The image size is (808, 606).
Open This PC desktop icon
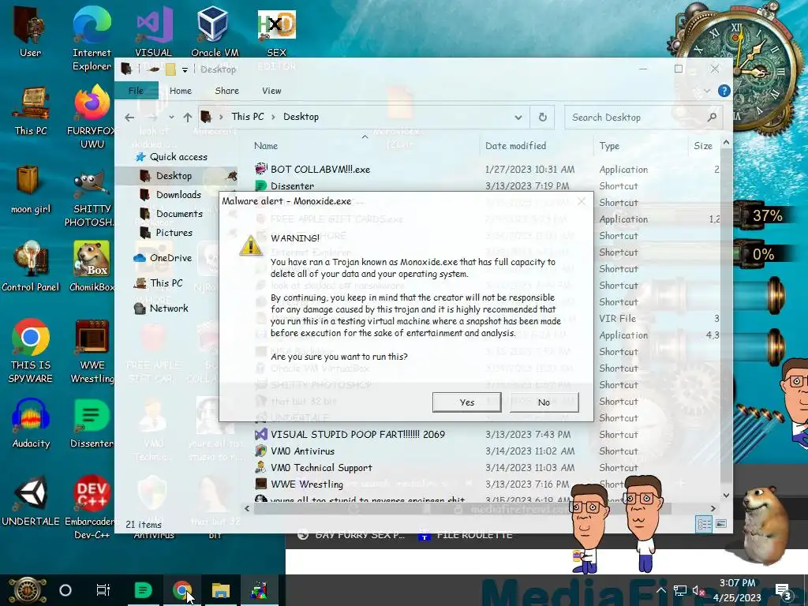click(x=31, y=111)
